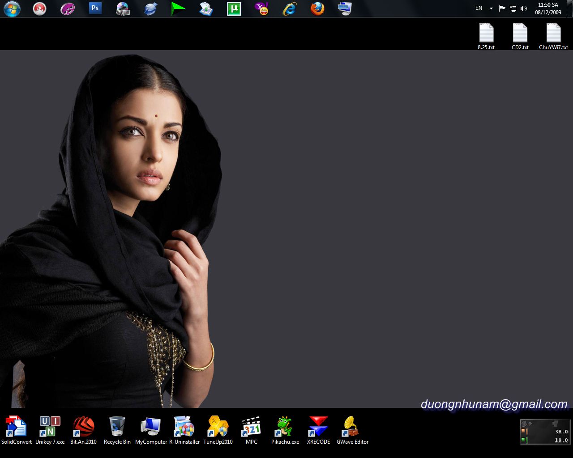This screenshot has width=573, height=458.
Task: Open the monitor and keyboard taskbar icon
Action: (345, 8)
